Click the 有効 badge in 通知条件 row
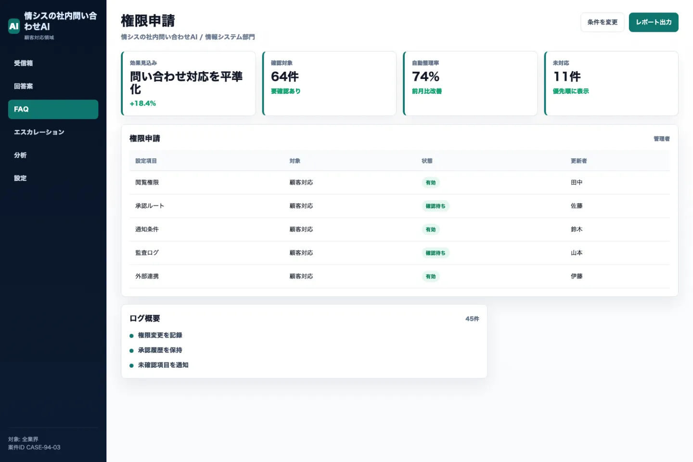 click(431, 230)
